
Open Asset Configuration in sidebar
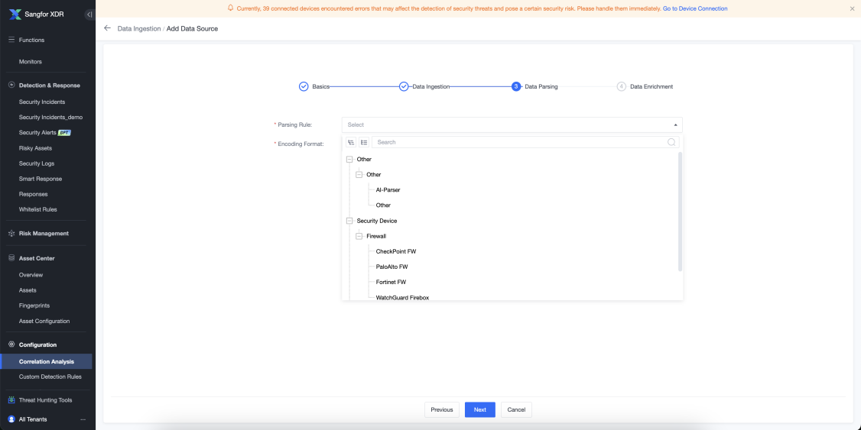click(x=44, y=321)
